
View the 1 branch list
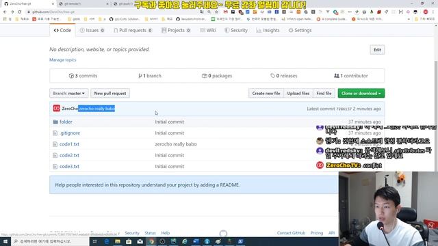tap(150, 76)
